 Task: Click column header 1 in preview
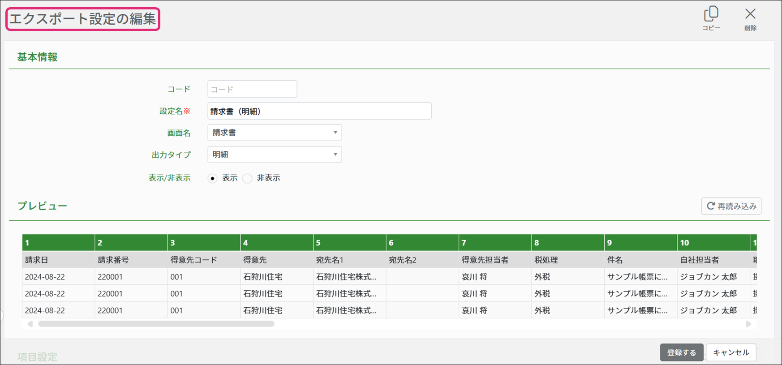click(58, 243)
